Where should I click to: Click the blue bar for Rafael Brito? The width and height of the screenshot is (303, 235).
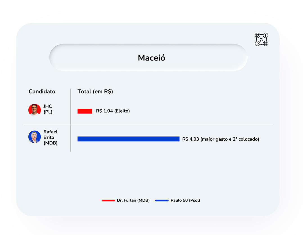(128, 139)
